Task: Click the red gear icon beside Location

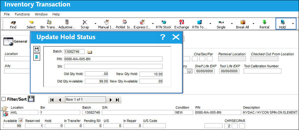Action: (6, 114)
